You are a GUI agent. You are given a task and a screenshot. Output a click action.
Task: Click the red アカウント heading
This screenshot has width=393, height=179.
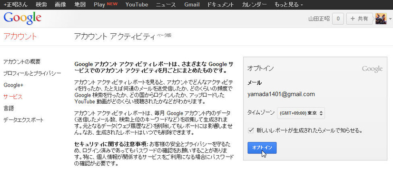[x=20, y=37]
